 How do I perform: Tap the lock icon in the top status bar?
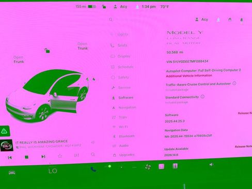[x=104, y=7]
